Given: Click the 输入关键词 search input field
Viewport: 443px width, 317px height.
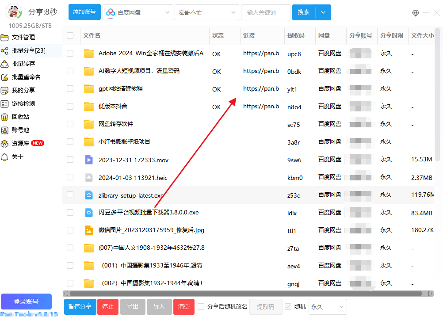Looking at the screenshot, I should pos(265,12).
